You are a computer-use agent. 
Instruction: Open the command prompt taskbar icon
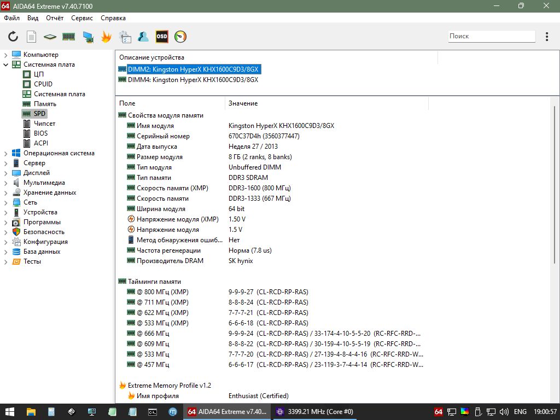tap(153, 412)
